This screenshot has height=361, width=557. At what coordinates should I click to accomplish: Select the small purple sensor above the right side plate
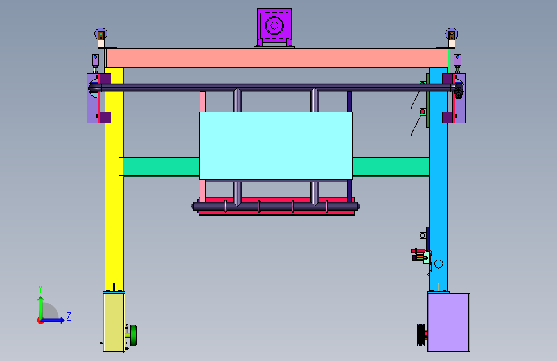click(457, 60)
